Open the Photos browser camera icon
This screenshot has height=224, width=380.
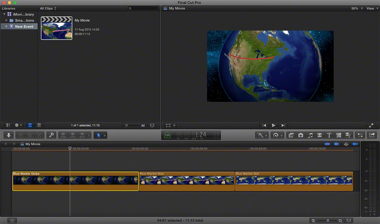pyautogui.click(x=301, y=135)
